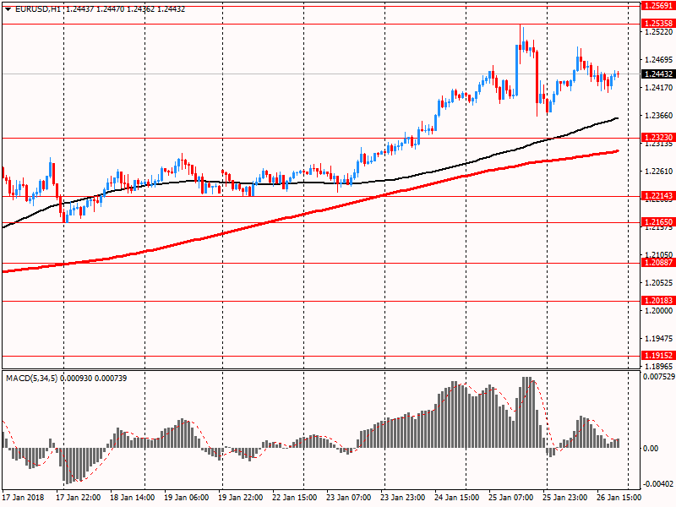
Task: Click the 17 Jan 22:00 time label
Action: pyautogui.click(x=78, y=498)
